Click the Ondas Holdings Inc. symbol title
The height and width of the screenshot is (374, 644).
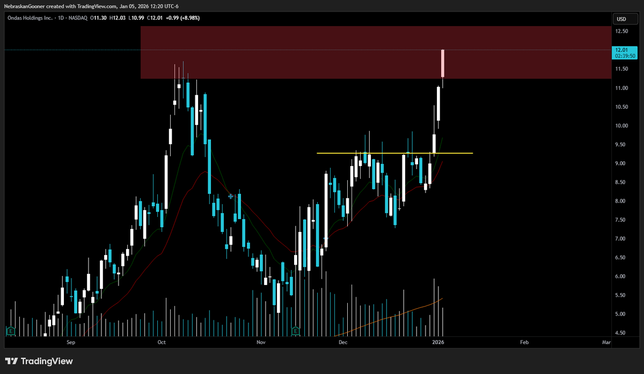[x=30, y=18]
